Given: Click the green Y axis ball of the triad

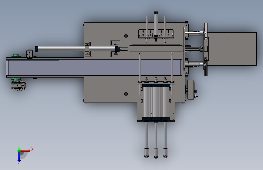Looking at the screenshot, I should point(19,150).
